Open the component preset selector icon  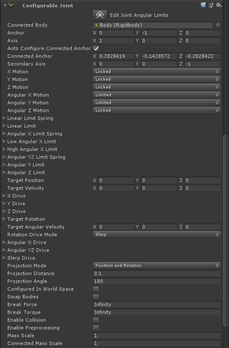(211, 5)
